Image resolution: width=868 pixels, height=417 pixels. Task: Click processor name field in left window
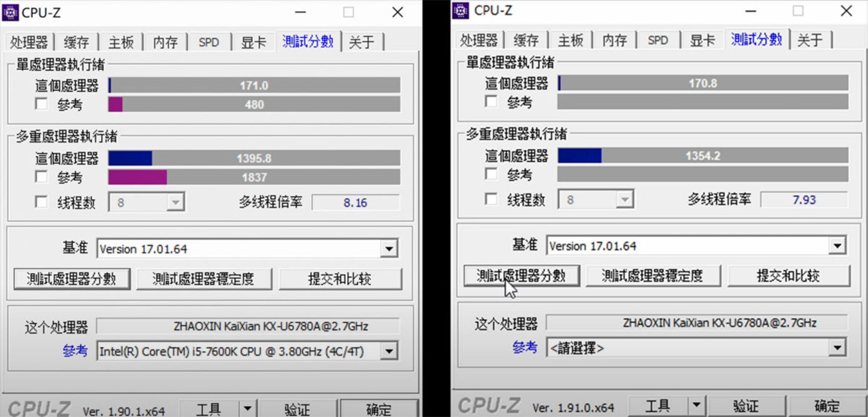pos(248,326)
